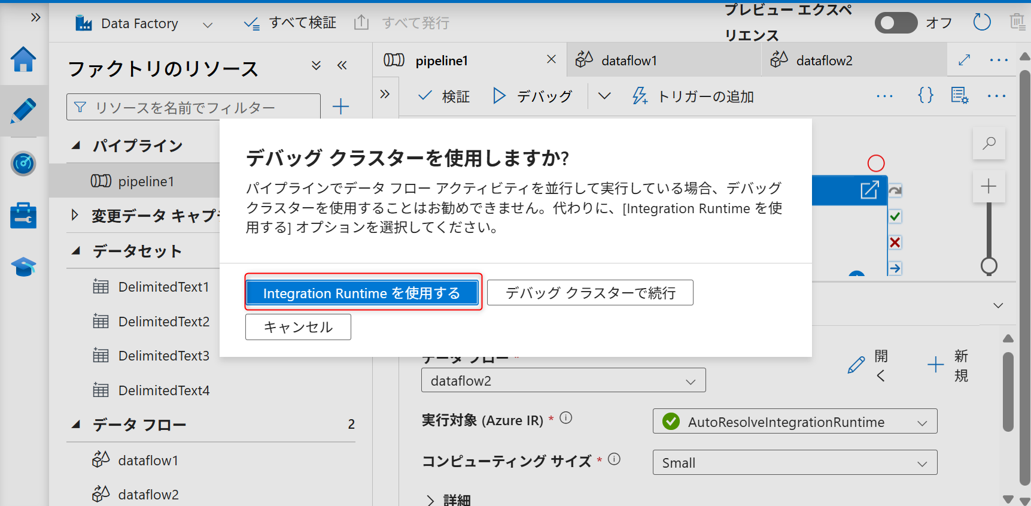Click the red failure output X

(x=895, y=243)
